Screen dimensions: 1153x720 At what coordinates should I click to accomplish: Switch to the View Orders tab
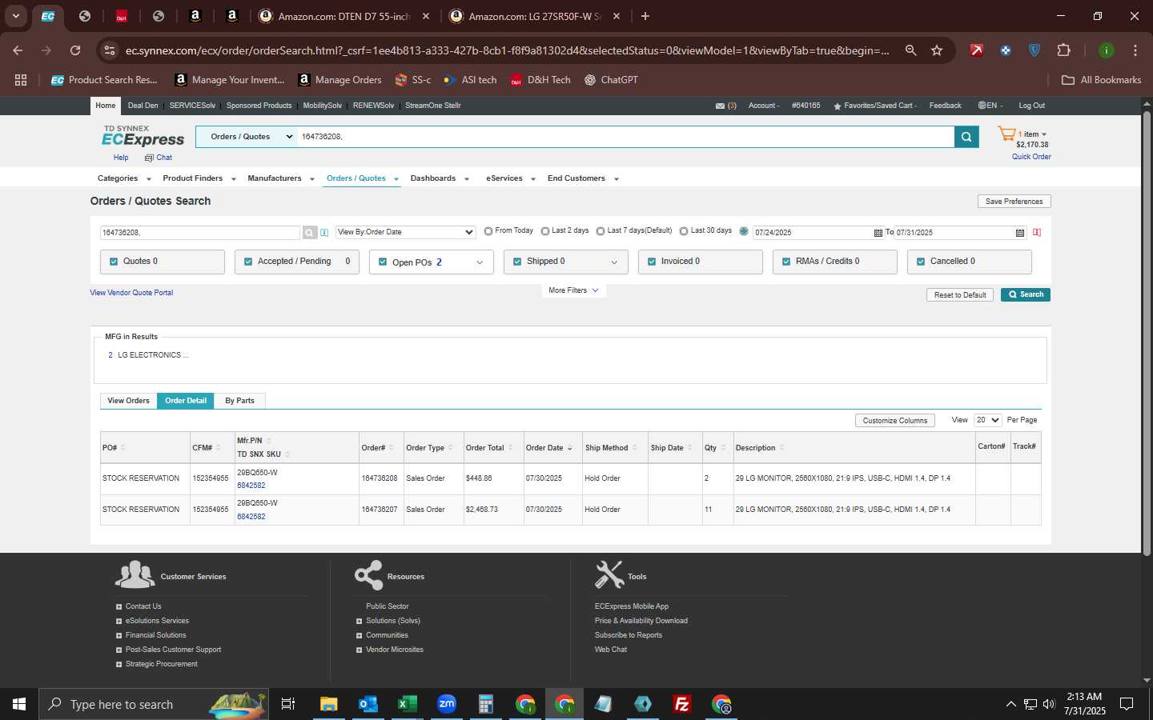click(x=128, y=401)
